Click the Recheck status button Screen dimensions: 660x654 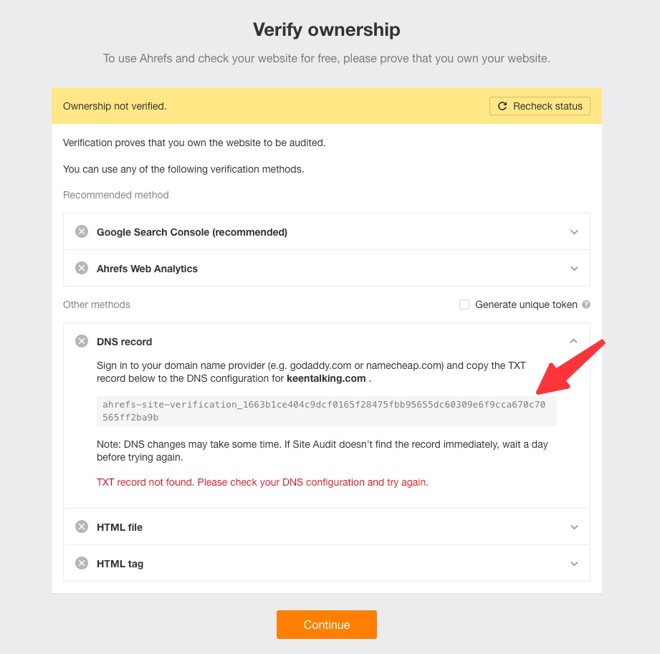coord(540,106)
